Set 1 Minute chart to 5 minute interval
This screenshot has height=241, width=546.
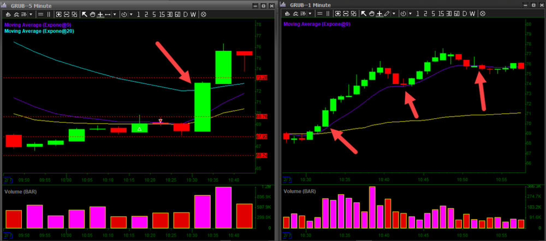[434, 14]
